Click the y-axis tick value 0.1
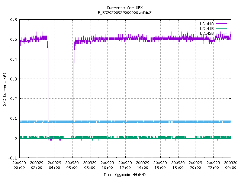Viewport: 238px width, 178px height. (x=13, y=118)
